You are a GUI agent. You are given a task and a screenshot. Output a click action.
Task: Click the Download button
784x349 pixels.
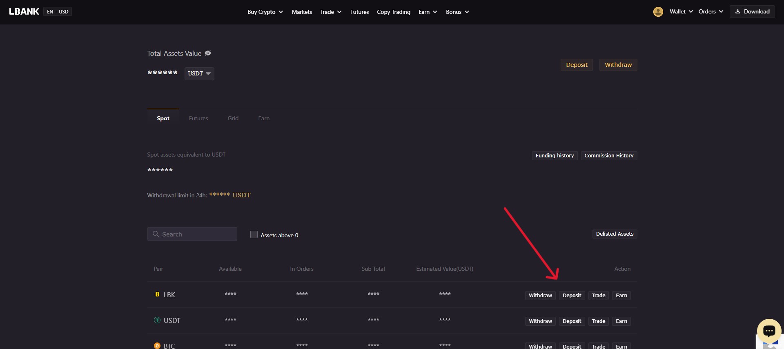pyautogui.click(x=752, y=11)
